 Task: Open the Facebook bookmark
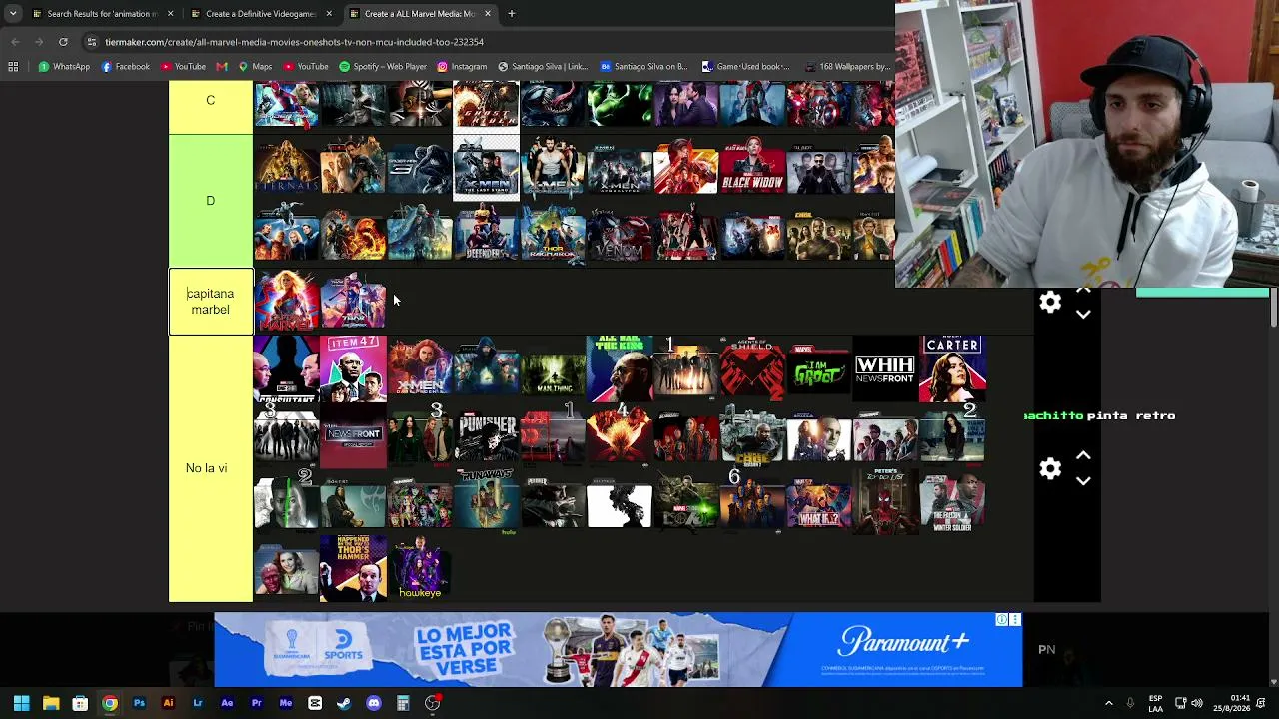pos(126,67)
